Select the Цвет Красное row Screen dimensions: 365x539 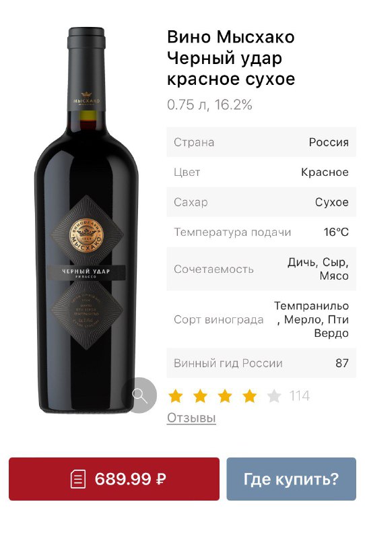261,172
